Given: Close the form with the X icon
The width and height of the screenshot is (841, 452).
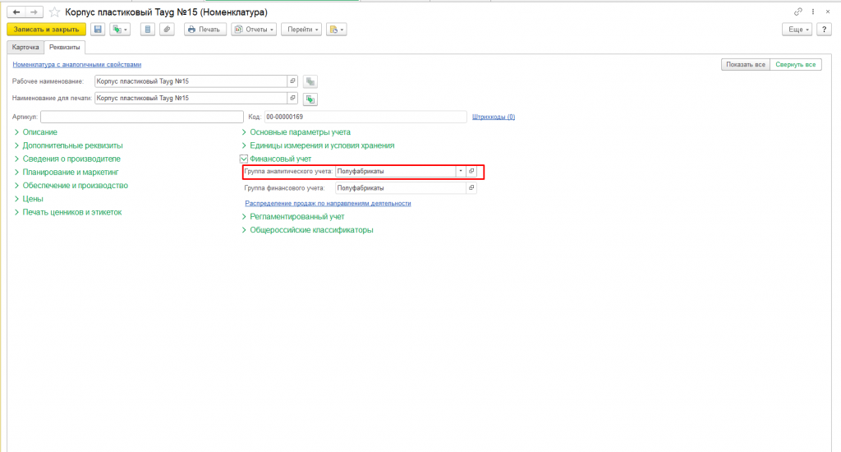Looking at the screenshot, I should click(828, 12).
